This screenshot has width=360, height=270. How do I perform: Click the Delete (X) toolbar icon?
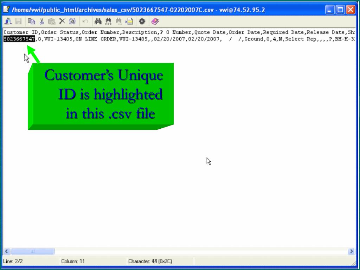point(62,21)
